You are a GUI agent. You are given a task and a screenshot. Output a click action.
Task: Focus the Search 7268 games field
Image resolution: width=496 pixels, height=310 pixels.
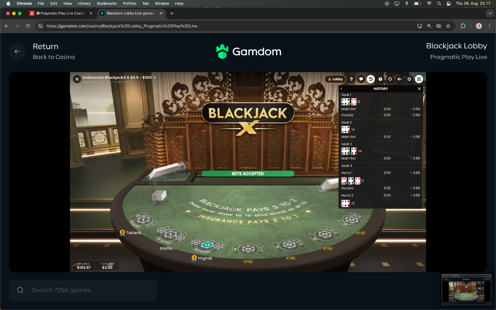point(83,290)
